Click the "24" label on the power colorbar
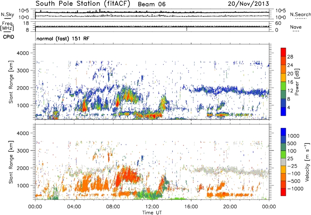Viewport: 311px width, 215px height. click(x=290, y=65)
